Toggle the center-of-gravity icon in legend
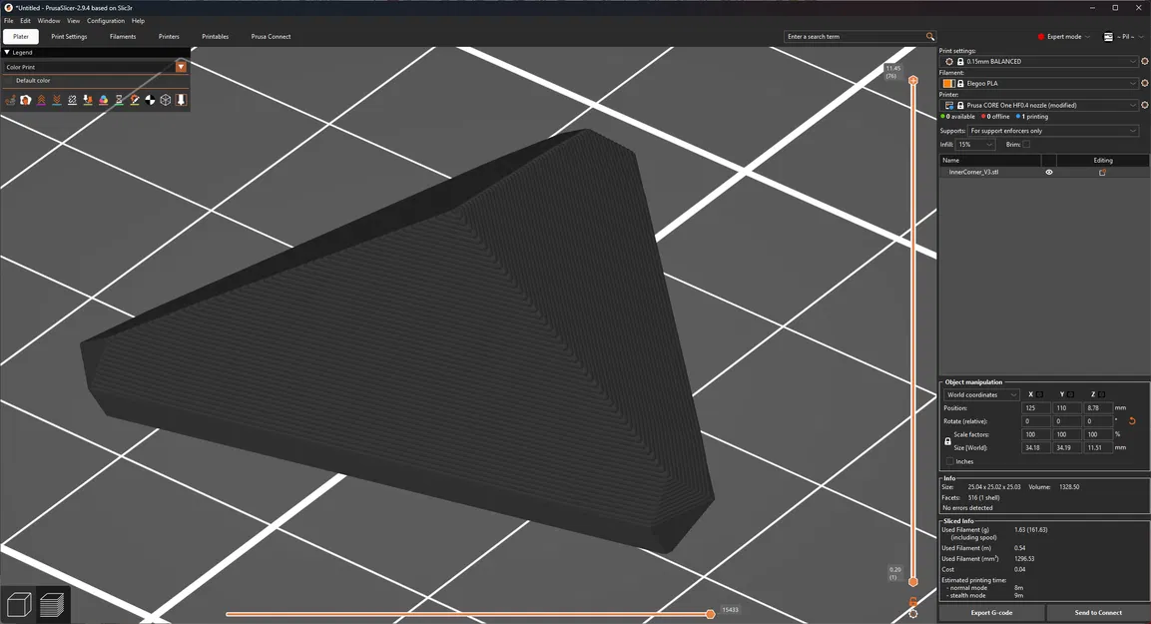1151x624 pixels. point(150,100)
